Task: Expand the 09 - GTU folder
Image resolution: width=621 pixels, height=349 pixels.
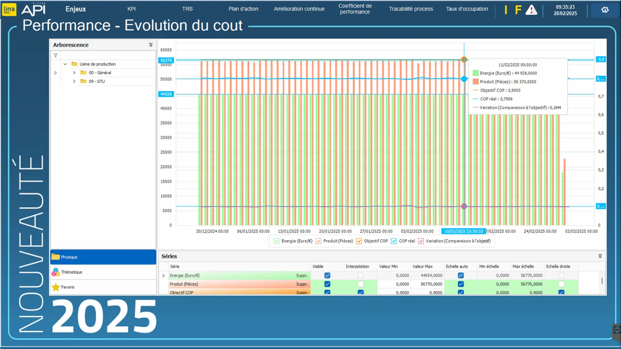Action: point(74,81)
